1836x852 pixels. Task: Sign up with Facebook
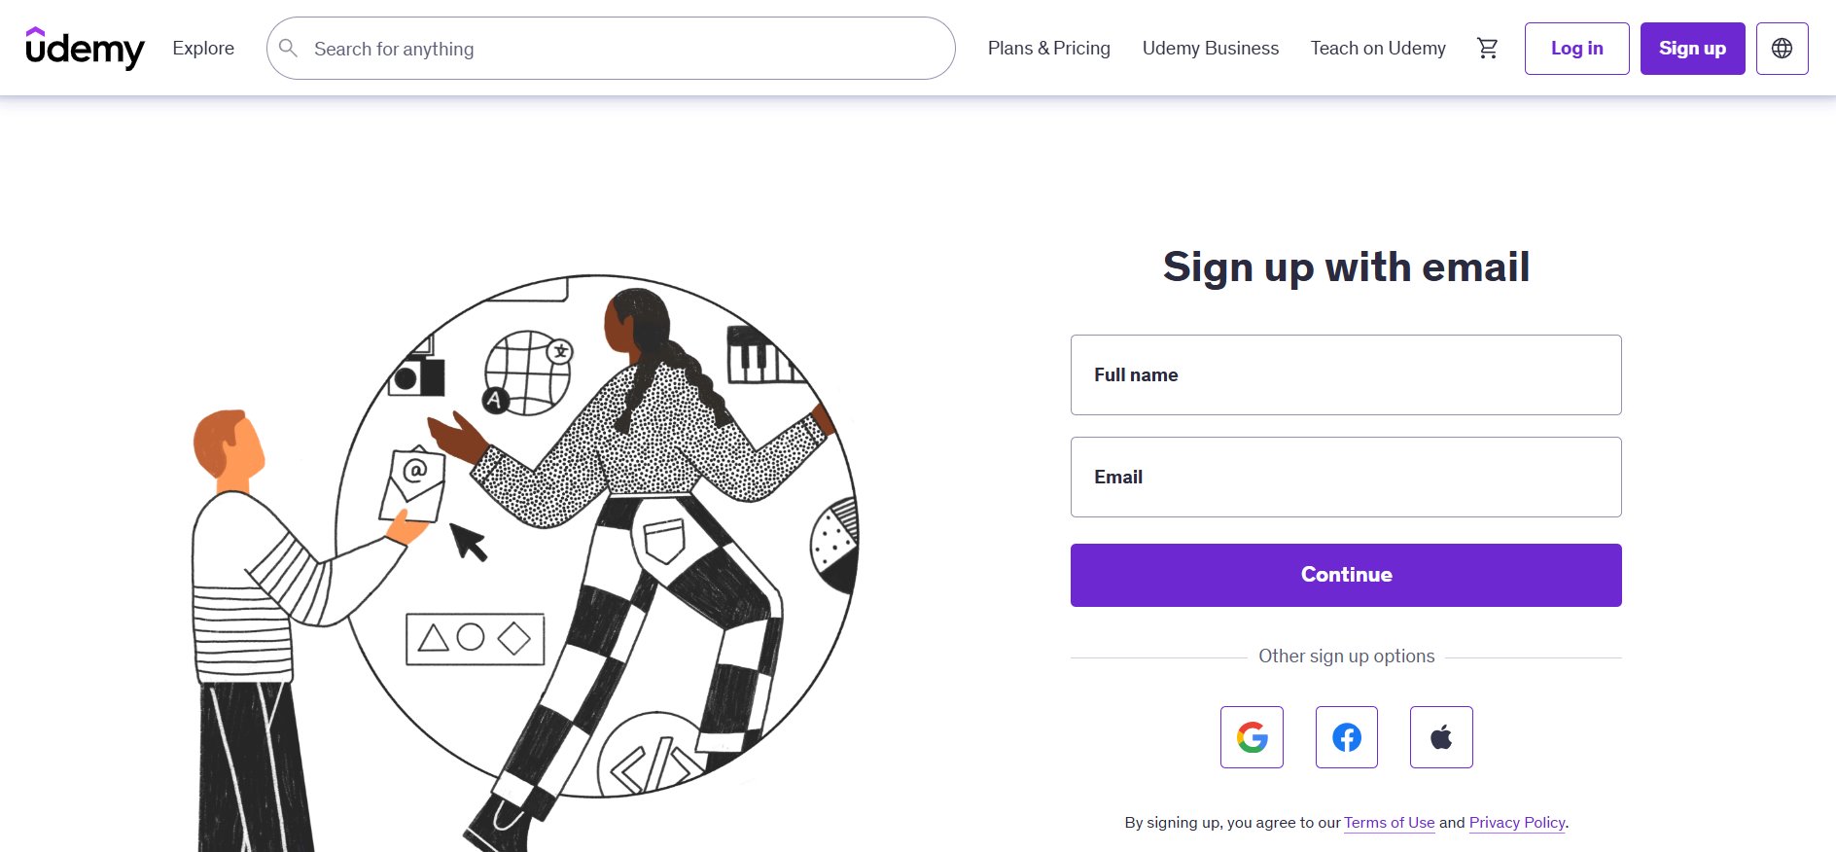[1346, 737]
